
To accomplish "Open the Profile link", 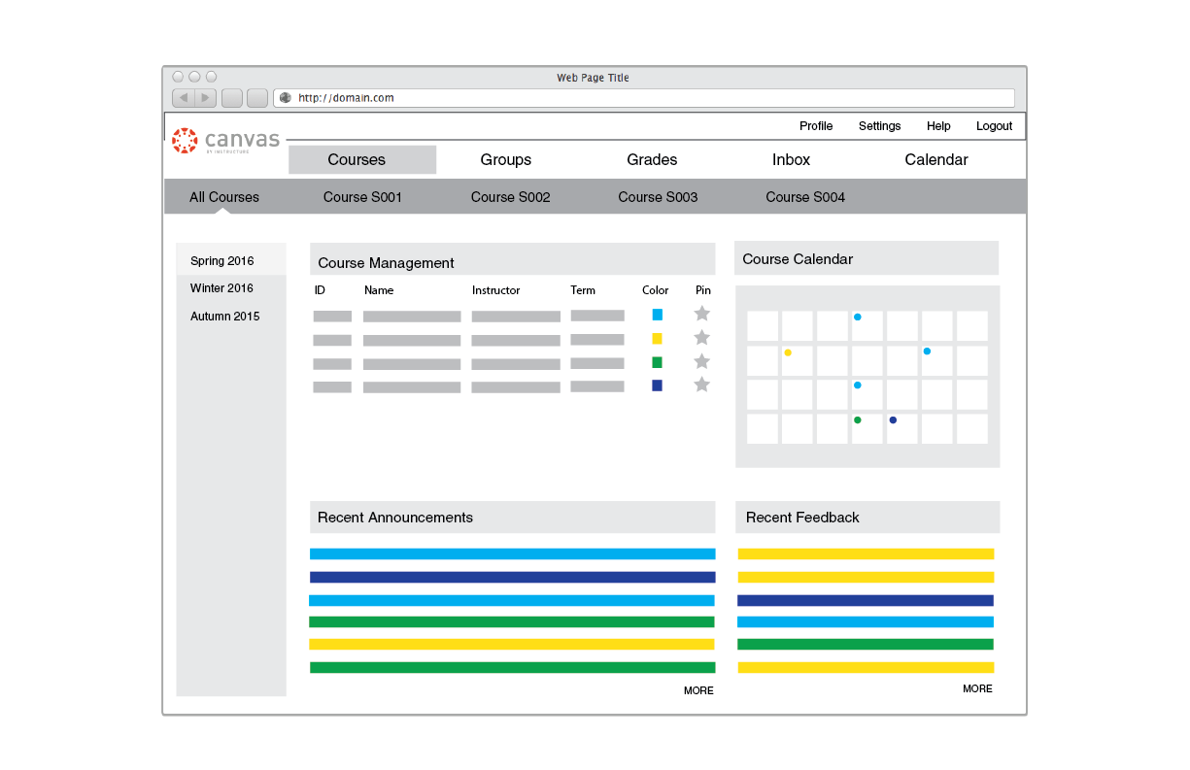I will coord(816,126).
